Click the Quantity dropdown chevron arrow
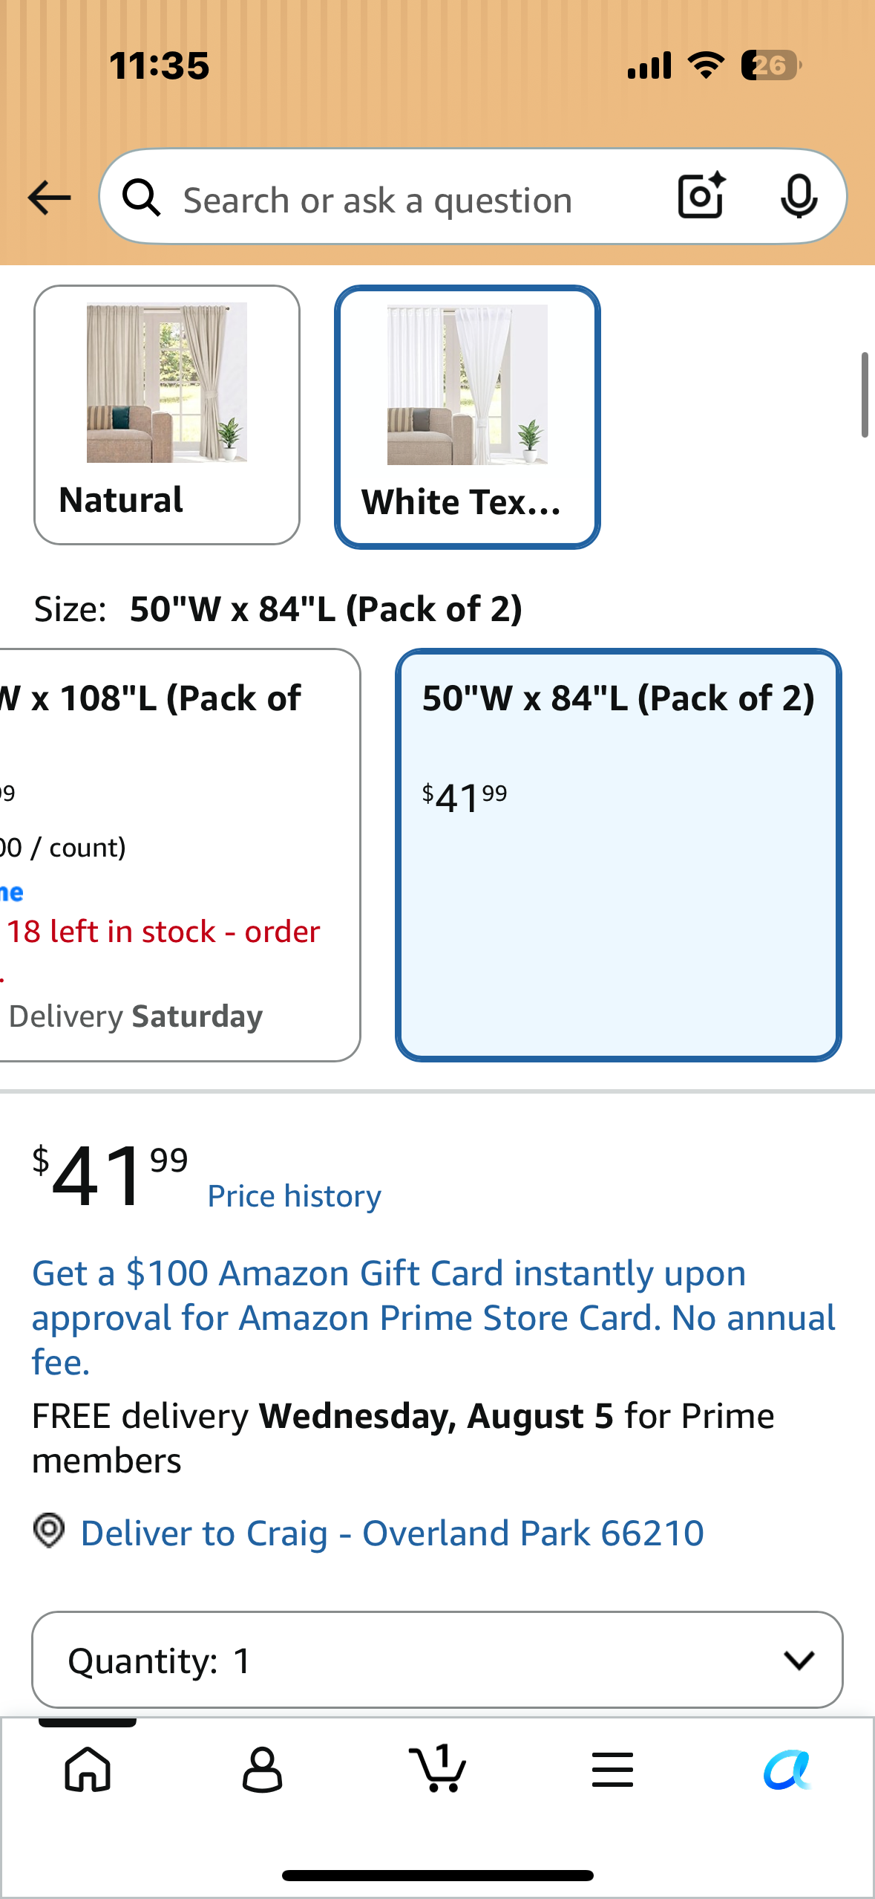The width and height of the screenshot is (875, 1899). pyautogui.click(x=799, y=1661)
